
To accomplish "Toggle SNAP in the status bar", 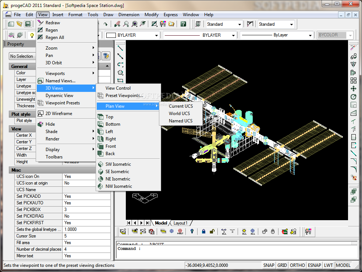I will [269, 265].
